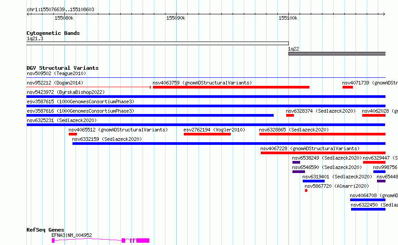The height and width of the screenshot is (245, 398).
Task: Select the red nsv4063759 variant bar
Action: 231,87
